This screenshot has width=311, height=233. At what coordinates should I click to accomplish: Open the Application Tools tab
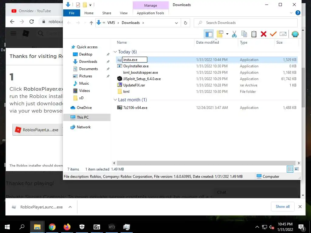coord(150,13)
